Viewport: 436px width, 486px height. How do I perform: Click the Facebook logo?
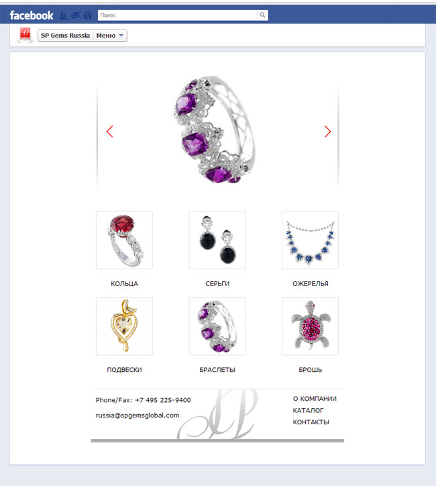tap(32, 15)
